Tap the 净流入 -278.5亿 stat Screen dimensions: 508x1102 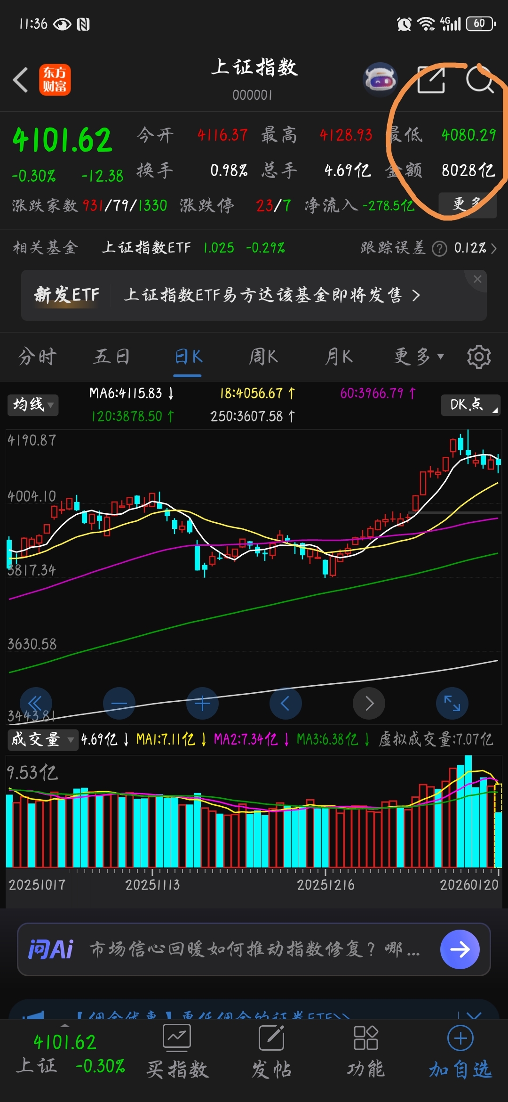click(x=359, y=205)
